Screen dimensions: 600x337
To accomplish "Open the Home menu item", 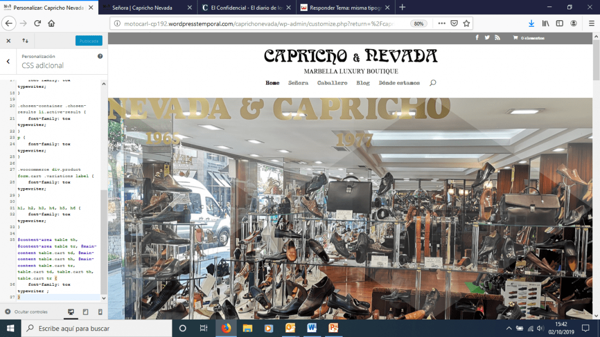I will point(272,83).
